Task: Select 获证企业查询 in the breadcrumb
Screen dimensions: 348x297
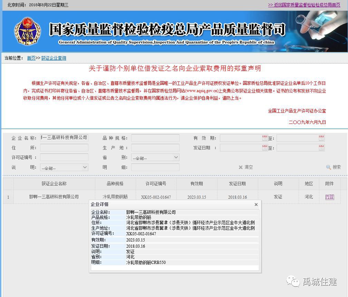Action: [x=54, y=58]
